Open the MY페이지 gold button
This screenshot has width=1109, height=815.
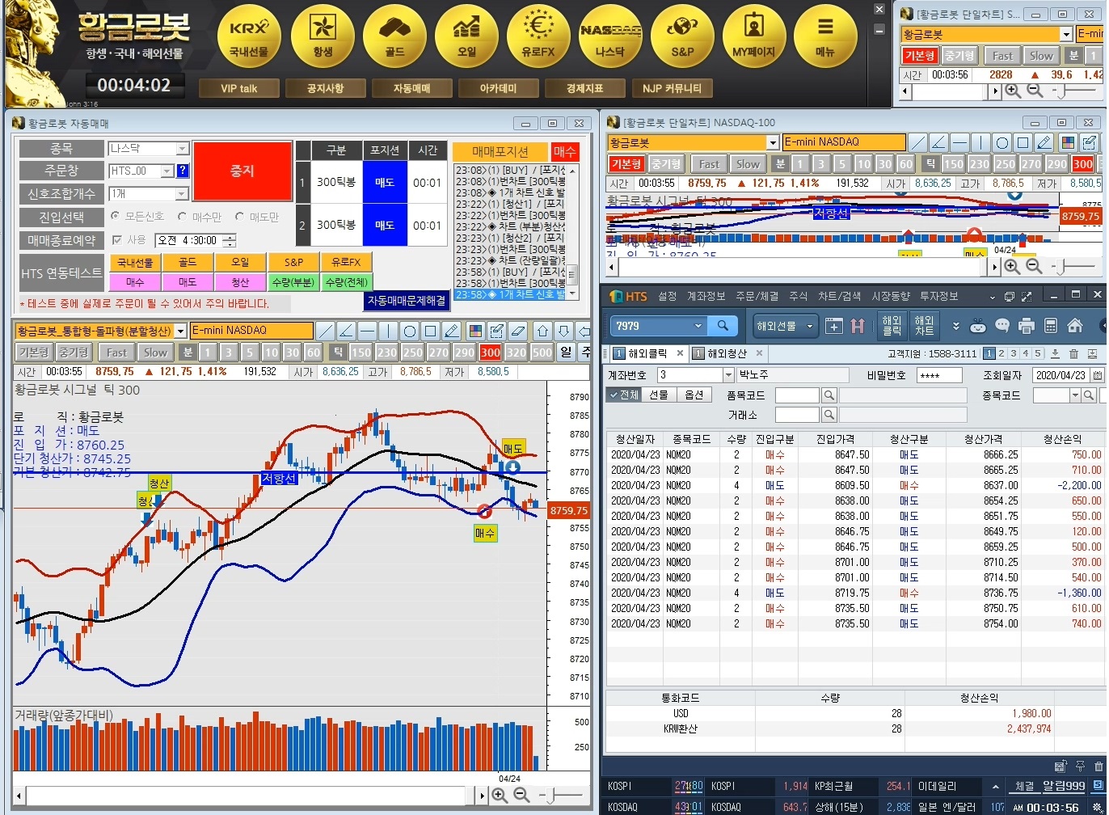pos(754,35)
